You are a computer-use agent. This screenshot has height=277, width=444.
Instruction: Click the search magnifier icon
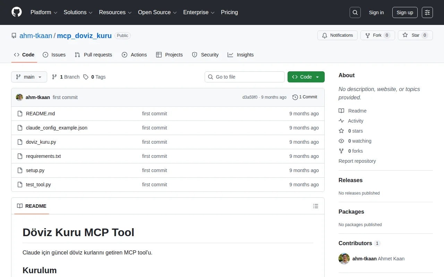[355, 12]
